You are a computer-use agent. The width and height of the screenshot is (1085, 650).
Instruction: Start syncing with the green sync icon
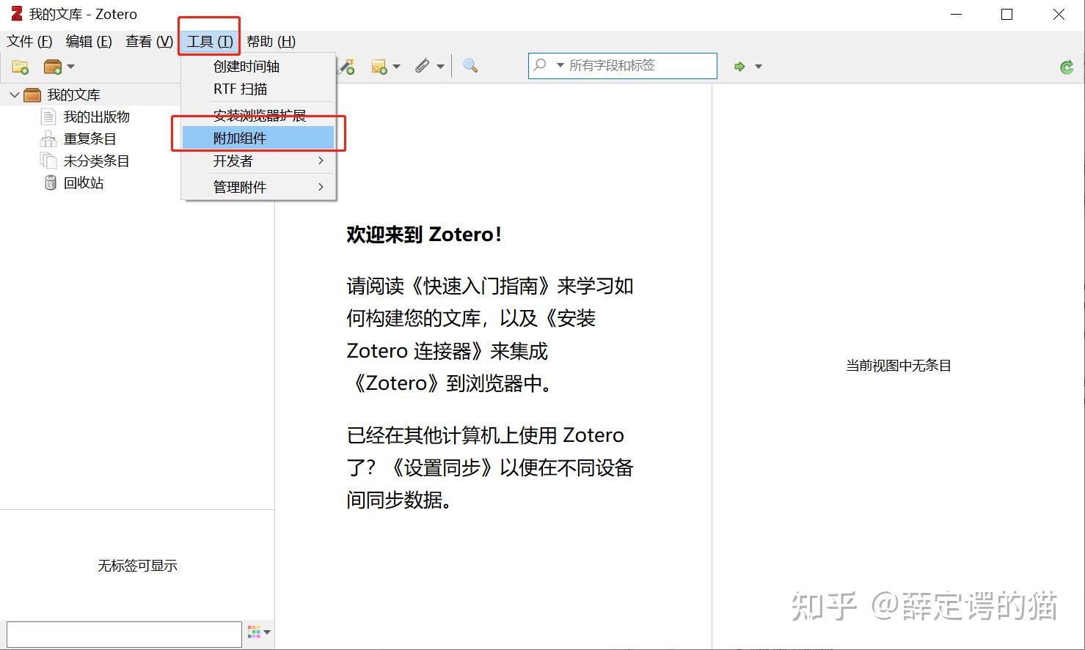pyautogui.click(x=1066, y=67)
